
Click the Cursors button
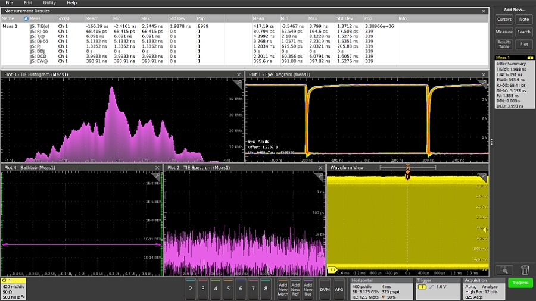pos(504,20)
